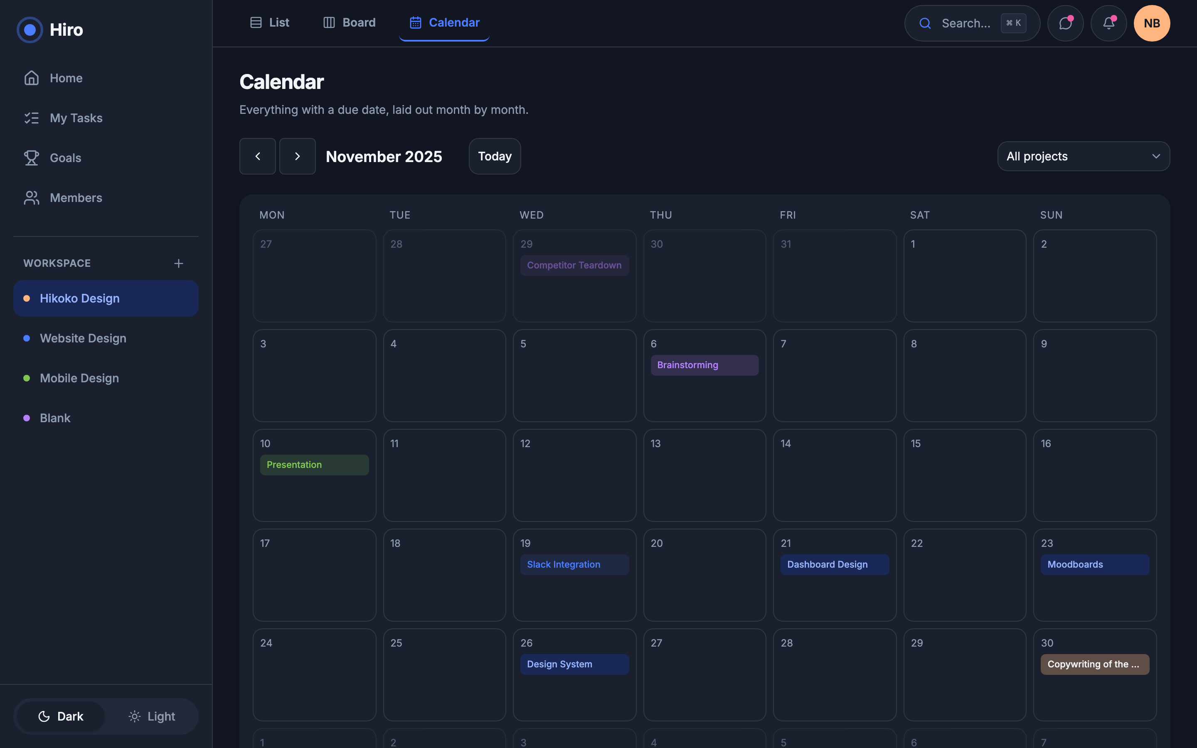Viewport: 1197px width, 748px height.
Task: Click the search magnifier icon
Action: [925, 23]
